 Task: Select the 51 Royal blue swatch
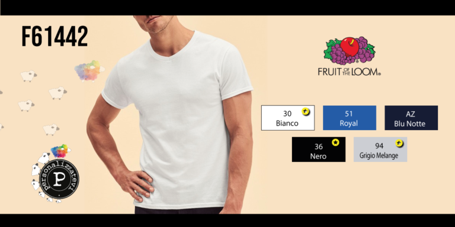[x=350, y=118]
